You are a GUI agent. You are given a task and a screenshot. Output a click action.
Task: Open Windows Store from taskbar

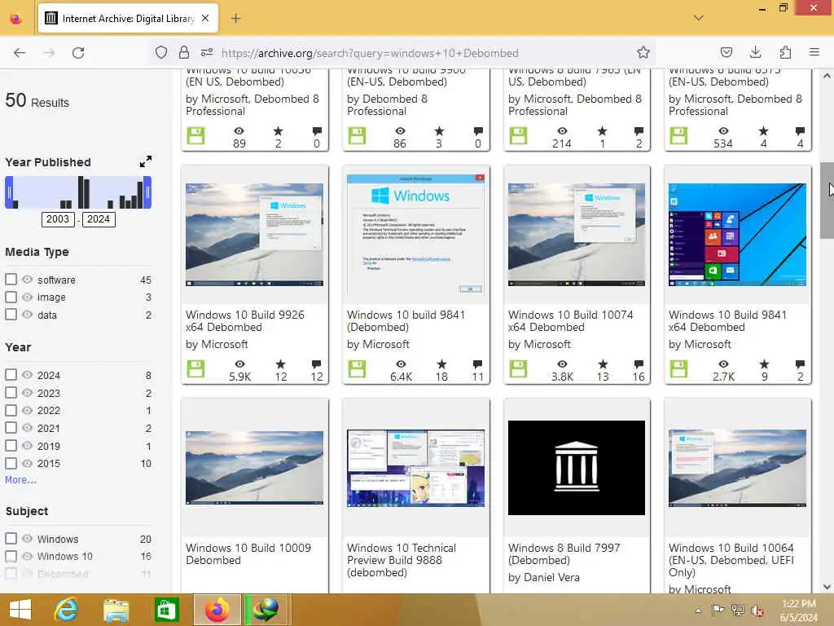point(166,610)
